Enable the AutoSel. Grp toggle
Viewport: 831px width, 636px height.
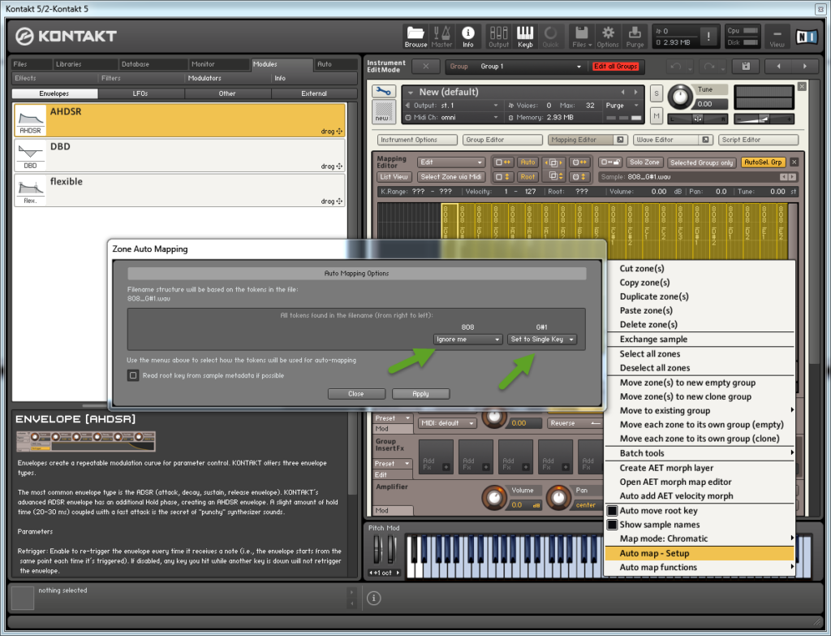761,162
